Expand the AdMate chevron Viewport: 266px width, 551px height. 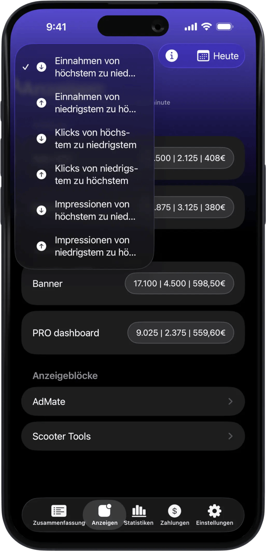(x=230, y=401)
